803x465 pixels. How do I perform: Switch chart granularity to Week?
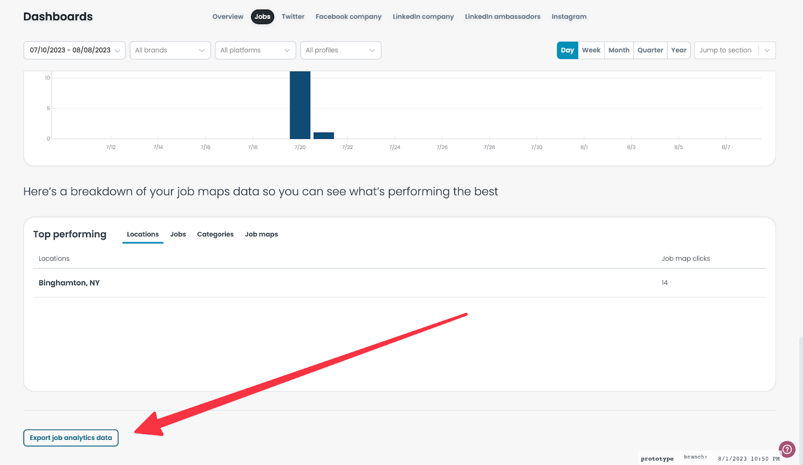tap(591, 50)
